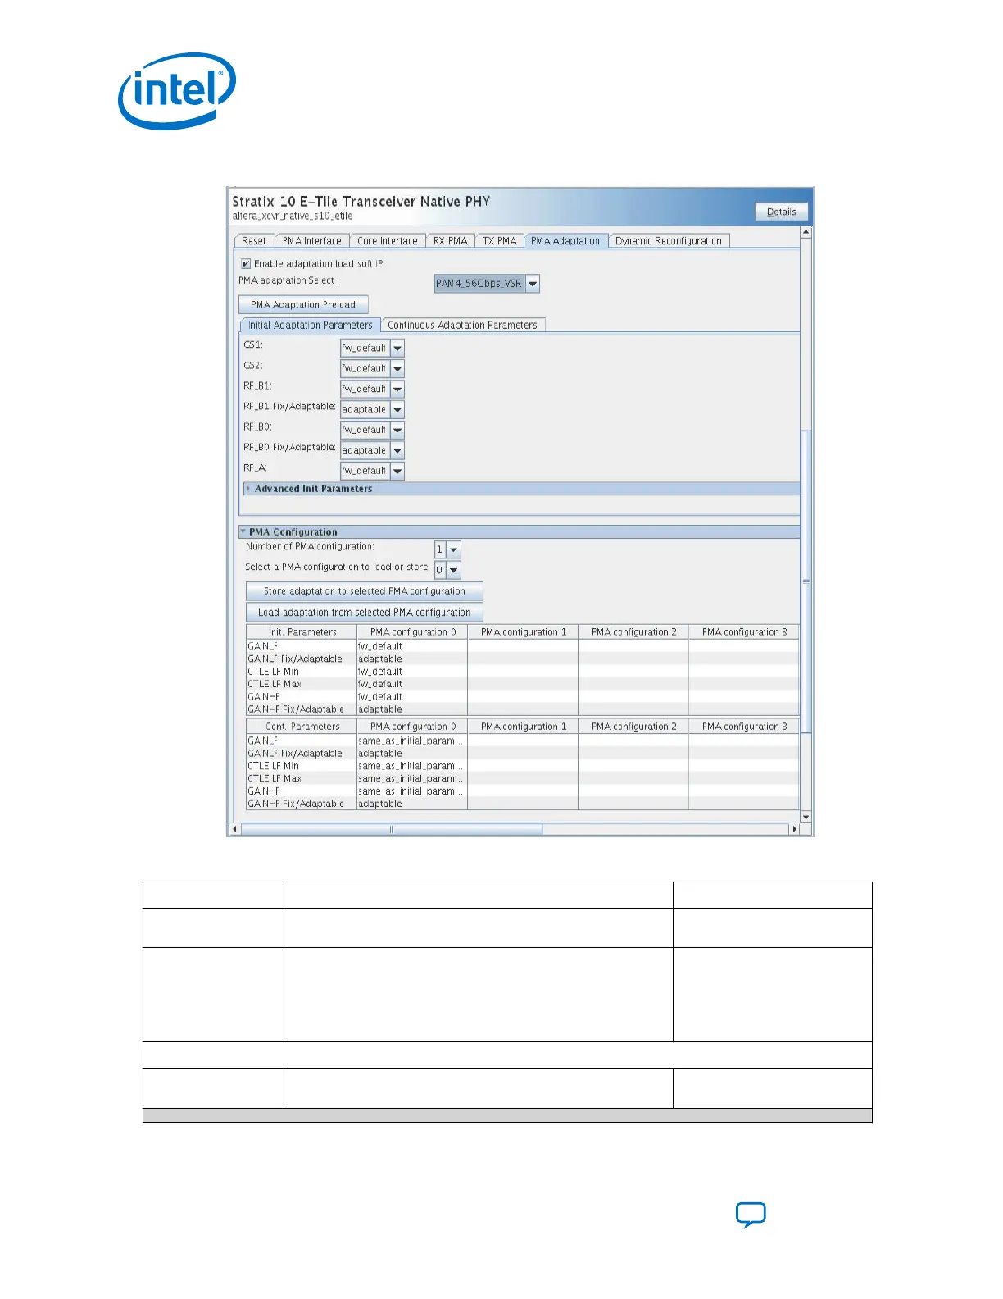1003x1299 pixels.
Task: Click horizontal scrollbar left arrow
Action: tap(234, 829)
